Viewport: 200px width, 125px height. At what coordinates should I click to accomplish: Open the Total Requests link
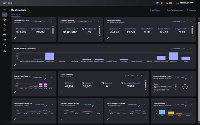[x=72, y=29]
